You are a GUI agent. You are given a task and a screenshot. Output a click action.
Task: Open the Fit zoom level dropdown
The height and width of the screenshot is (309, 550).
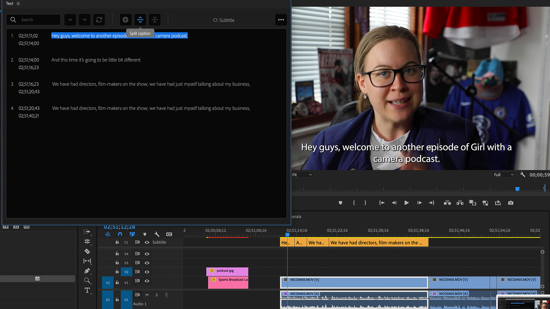coord(302,175)
